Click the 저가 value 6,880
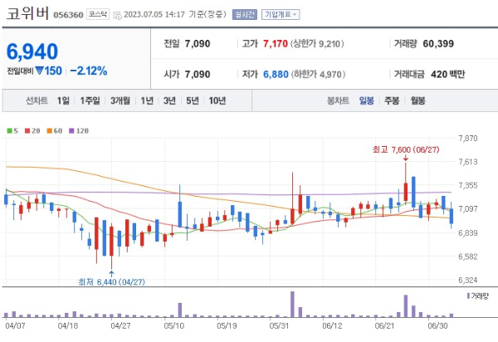498x342 pixels. point(276,75)
